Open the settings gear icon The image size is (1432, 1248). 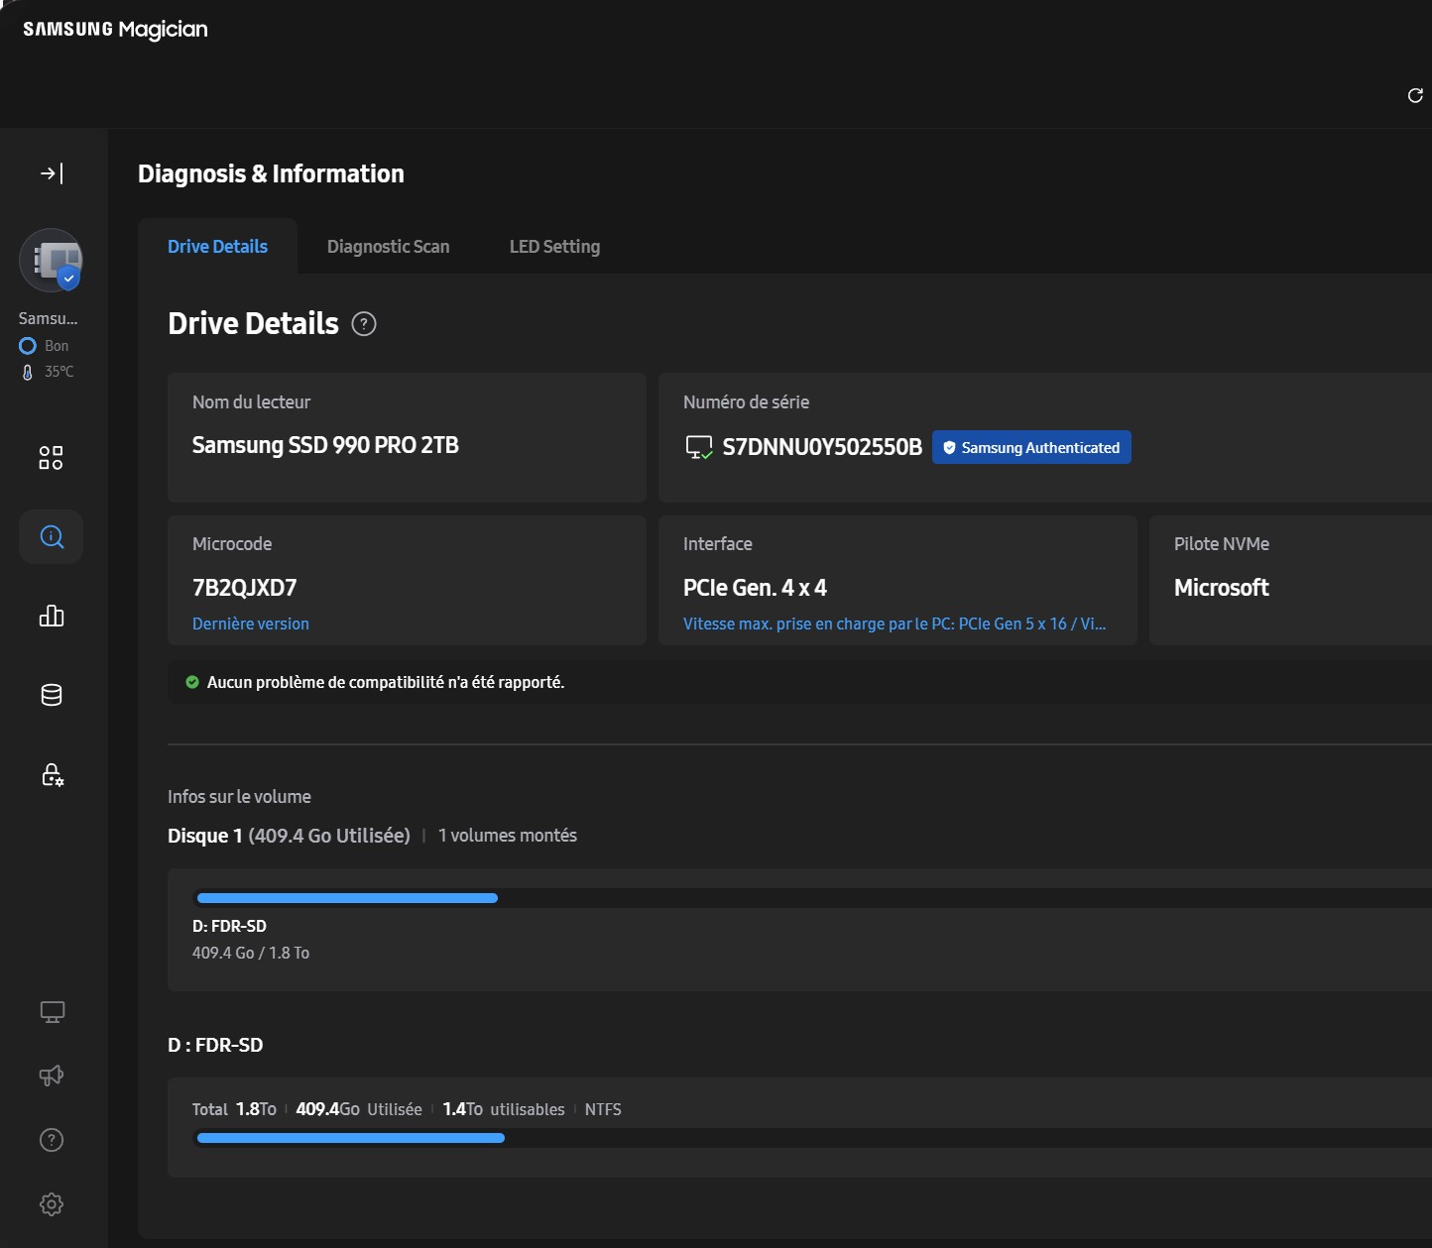pyautogui.click(x=52, y=1204)
